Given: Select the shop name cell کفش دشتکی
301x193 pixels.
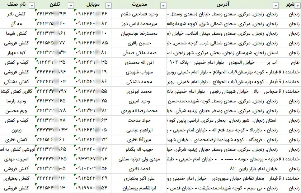Looking at the screenshot, I should tap(18, 82).
